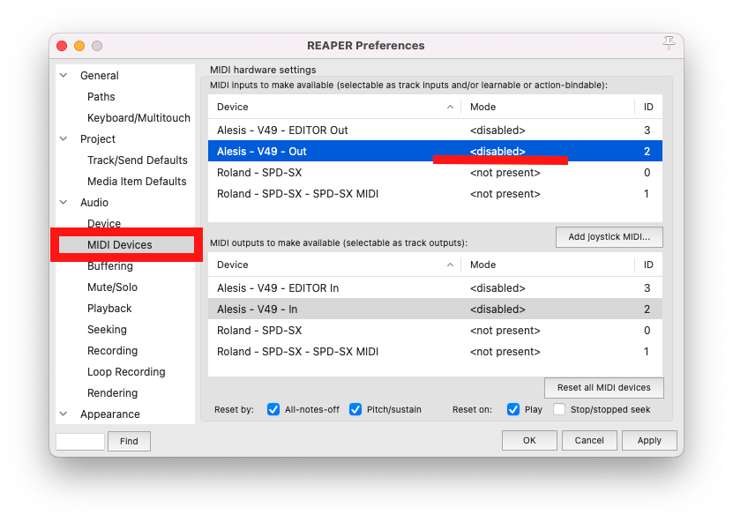Viewport: 733px width, 522px height.
Task: Select the Project category label
Action: [98, 138]
